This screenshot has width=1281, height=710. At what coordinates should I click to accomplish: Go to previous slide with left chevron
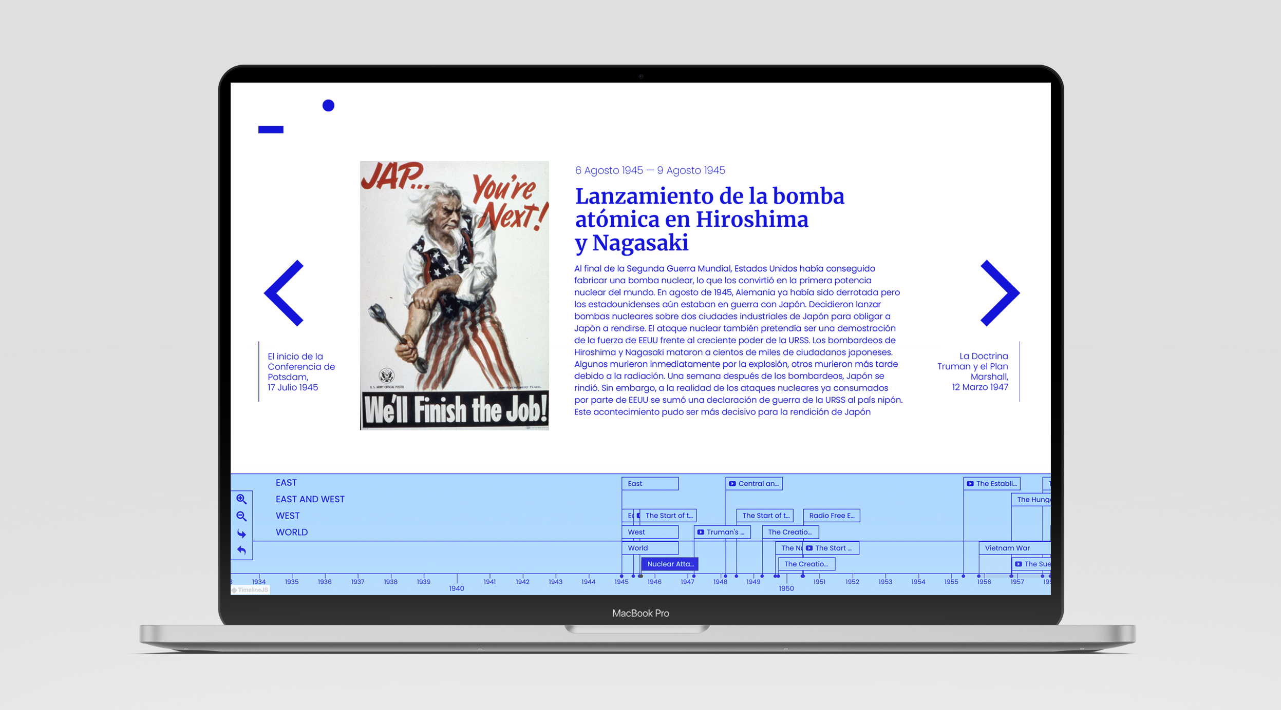[x=284, y=293]
